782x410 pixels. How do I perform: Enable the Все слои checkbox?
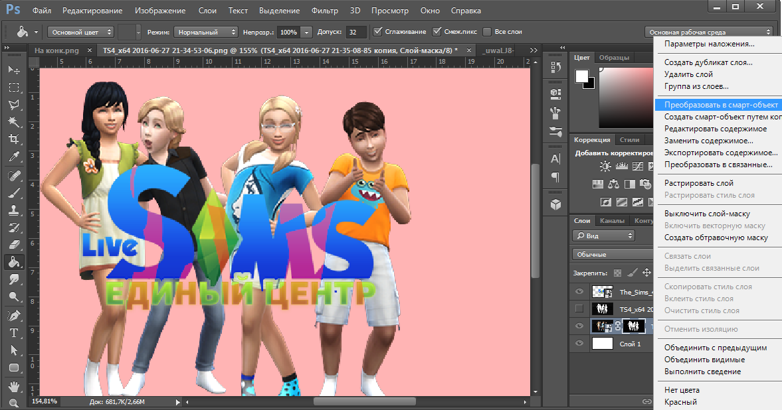tap(487, 31)
